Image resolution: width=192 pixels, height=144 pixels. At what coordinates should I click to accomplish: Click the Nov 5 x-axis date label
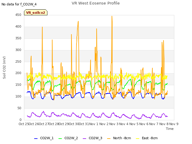point(134,124)
